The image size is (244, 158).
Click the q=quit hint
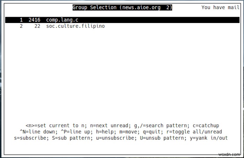[153, 132]
